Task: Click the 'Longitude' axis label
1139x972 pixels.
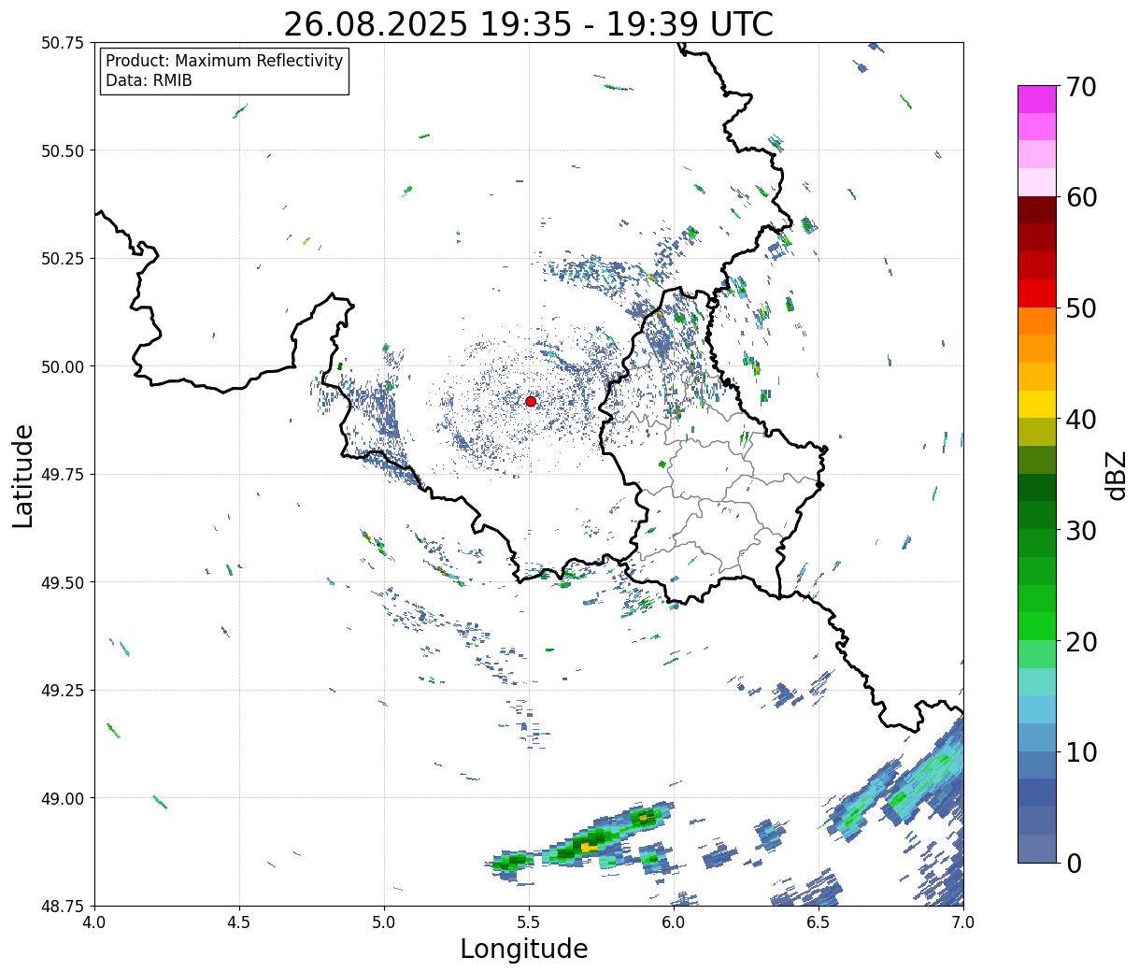Action: [x=524, y=949]
